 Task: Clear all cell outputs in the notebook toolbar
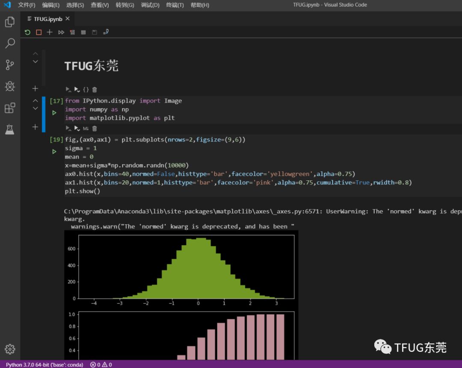(72, 32)
